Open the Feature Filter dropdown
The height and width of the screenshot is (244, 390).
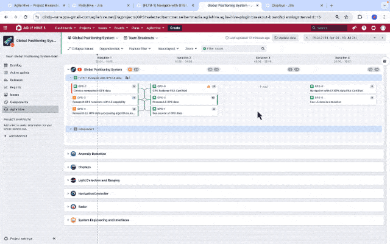140,49
